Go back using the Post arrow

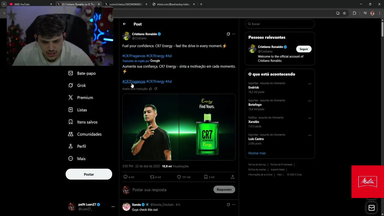tap(124, 24)
